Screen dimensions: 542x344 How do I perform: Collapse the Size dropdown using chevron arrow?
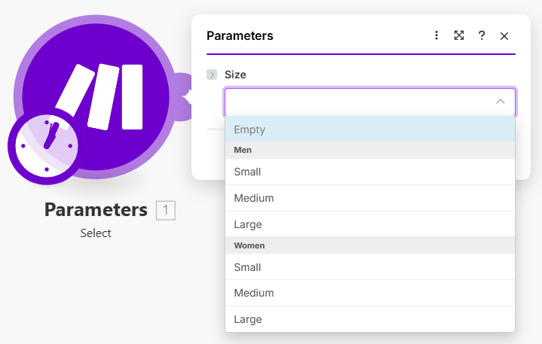click(x=500, y=102)
